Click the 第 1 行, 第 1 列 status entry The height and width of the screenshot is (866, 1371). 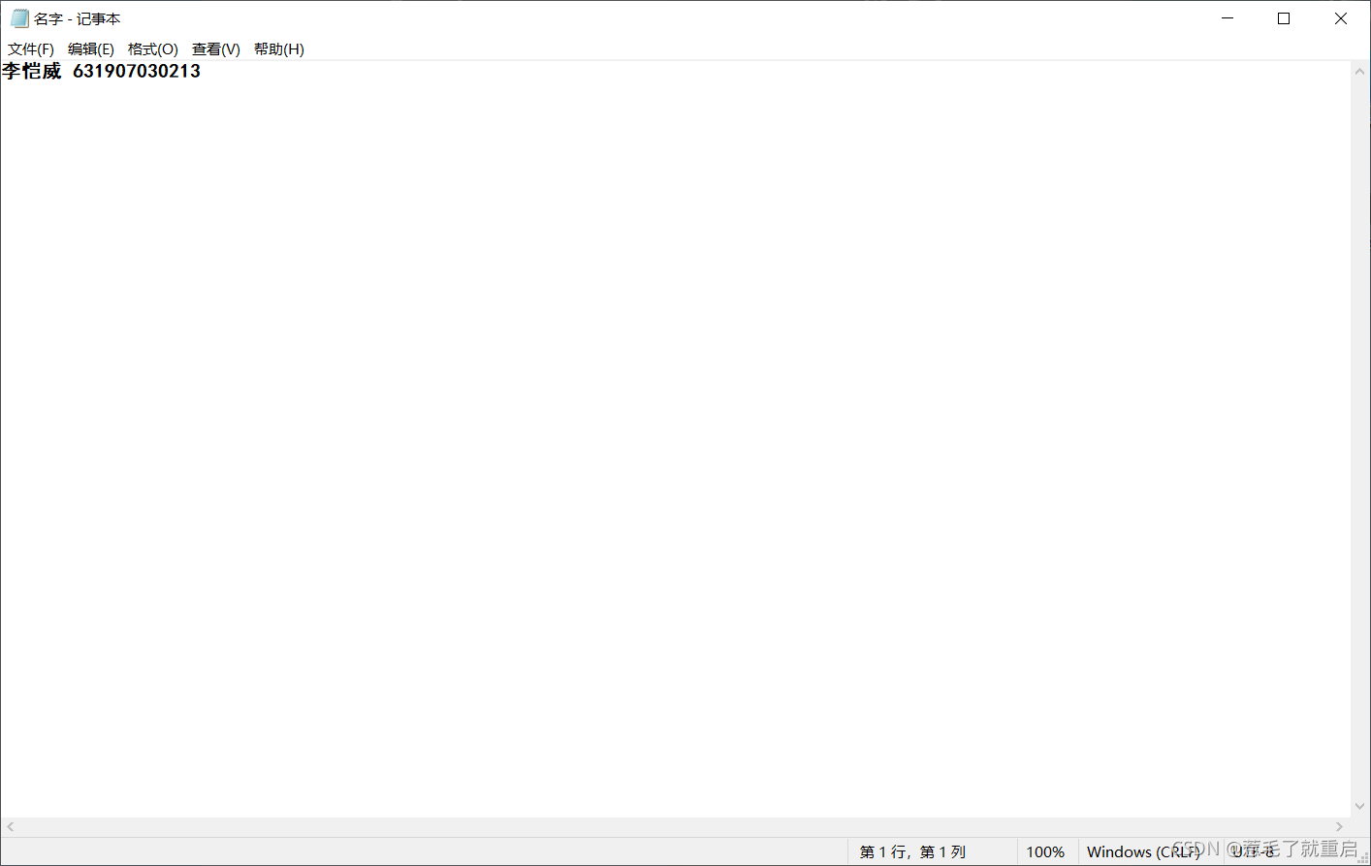pos(912,852)
